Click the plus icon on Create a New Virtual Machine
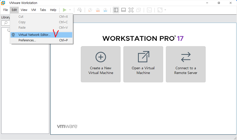The image size is (237, 140). pyautogui.click(x=101, y=57)
